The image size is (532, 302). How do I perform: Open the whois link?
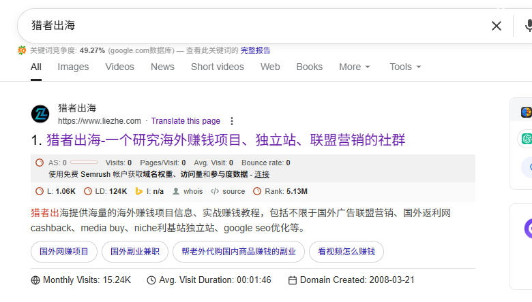coord(193,191)
